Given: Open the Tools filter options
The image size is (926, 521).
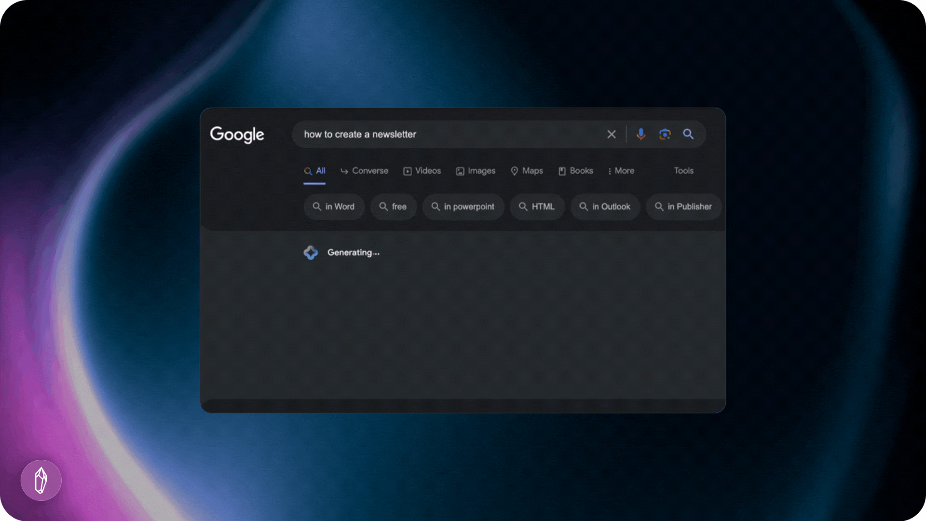Looking at the screenshot, I should point(683,171).
